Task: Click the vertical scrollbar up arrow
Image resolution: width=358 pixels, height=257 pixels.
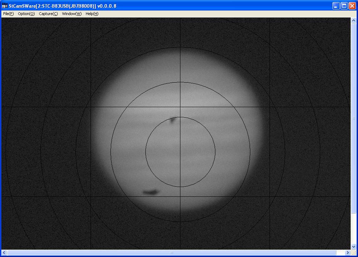Action: point(353,20)
